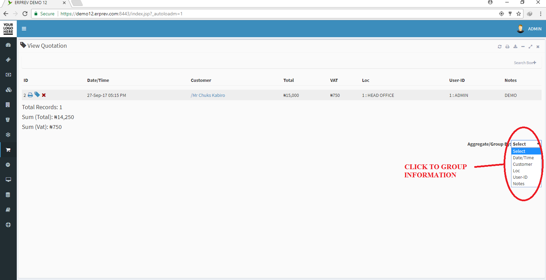Open the snowflake icon in the sidebar

[8, 135]
